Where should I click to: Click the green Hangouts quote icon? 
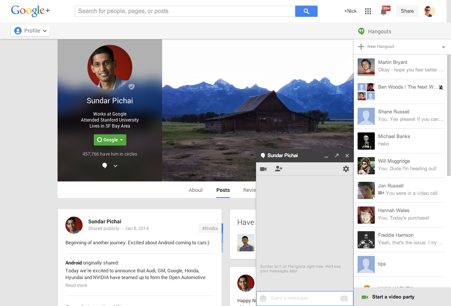[x=361, y=31]
